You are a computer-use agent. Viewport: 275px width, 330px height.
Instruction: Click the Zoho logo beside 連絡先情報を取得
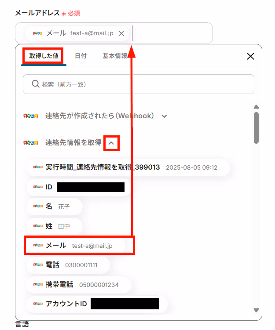pos(31,143)
